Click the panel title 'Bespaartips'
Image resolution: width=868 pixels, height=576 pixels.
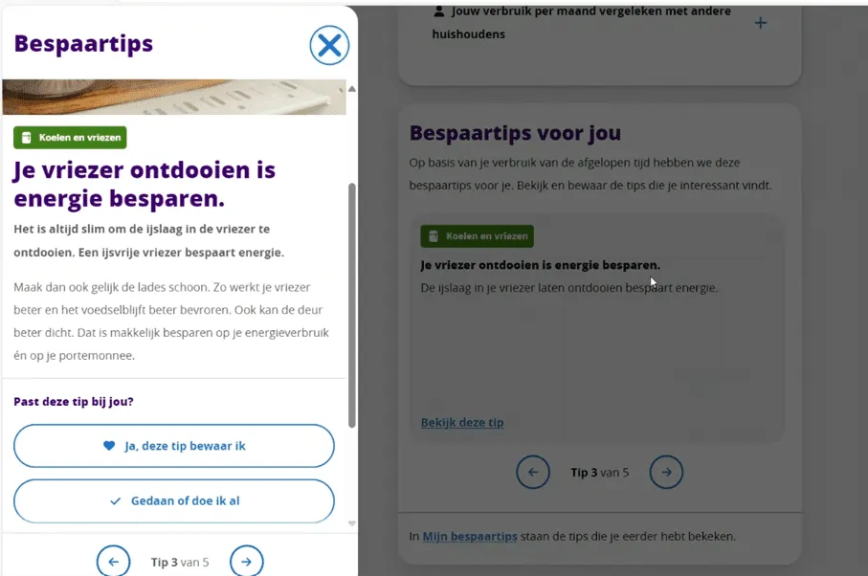click(x=83, y=44)
